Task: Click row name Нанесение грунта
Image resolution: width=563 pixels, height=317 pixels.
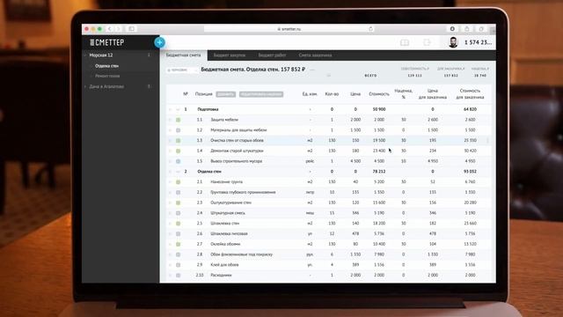Action: [x=227, y=182]
